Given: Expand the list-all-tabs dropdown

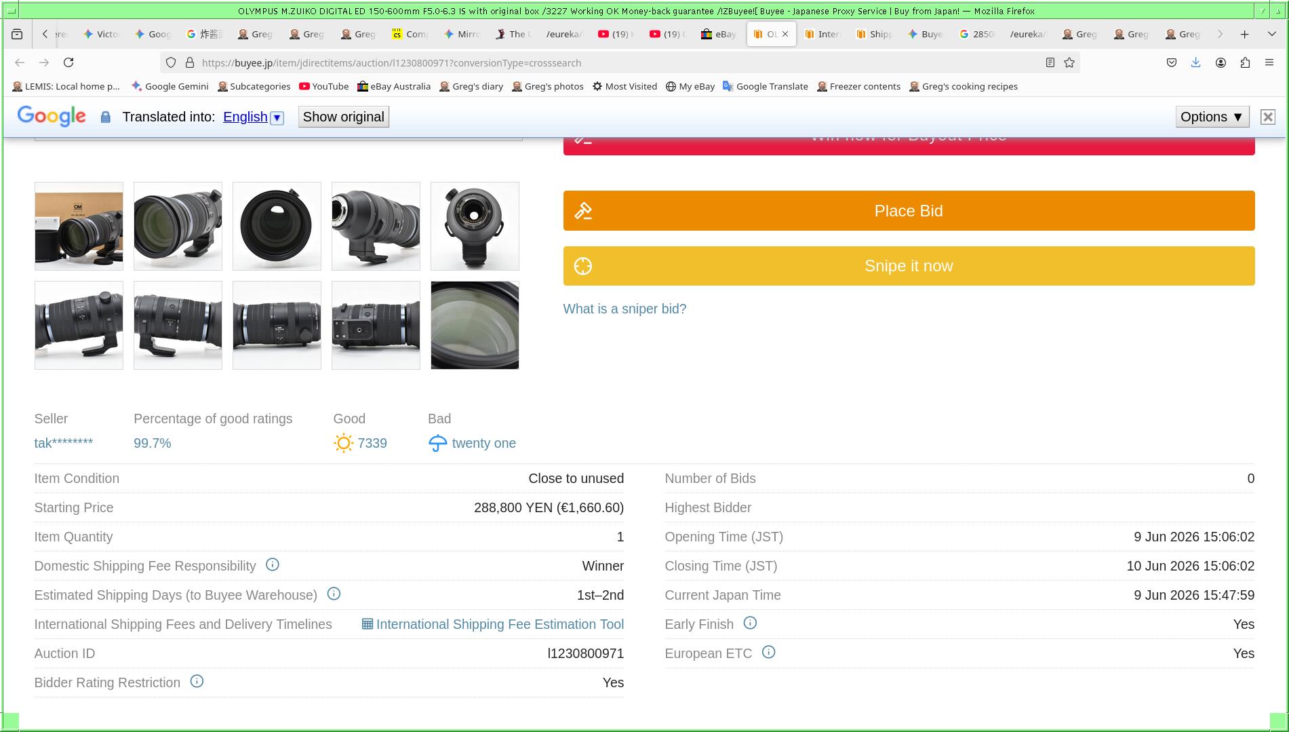Looking at the screenshot, I should [x=1271, y=34].
